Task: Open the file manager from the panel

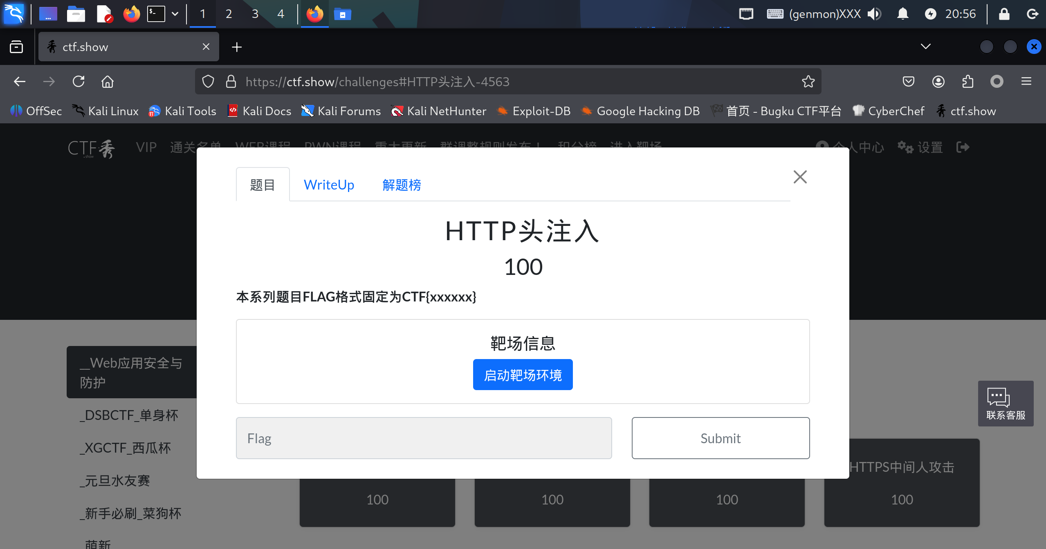Action: click(76, 13)
